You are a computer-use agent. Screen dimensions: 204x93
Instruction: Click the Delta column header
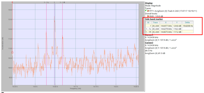(x=187, y=22)
